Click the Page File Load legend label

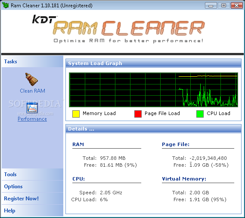(x=162, y=113)
